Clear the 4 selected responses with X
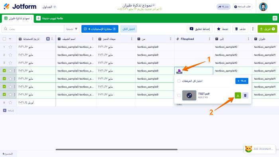This screenshot has height=157, width=279. tap(114, 29)
